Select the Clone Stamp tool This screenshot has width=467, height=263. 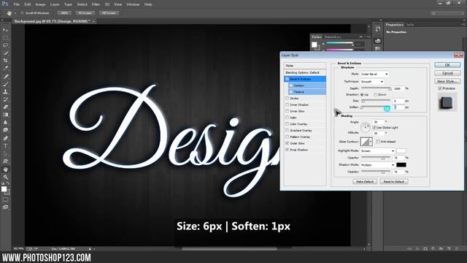(5, 92)
